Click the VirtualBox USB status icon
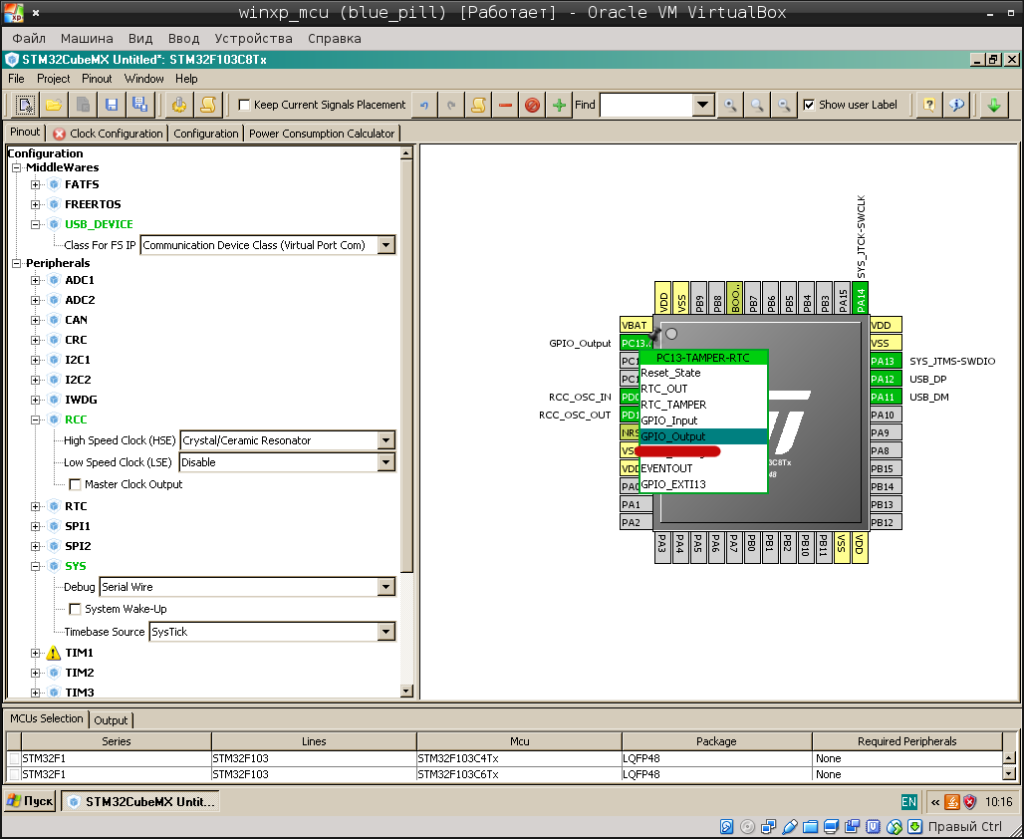 coord(789,827)
